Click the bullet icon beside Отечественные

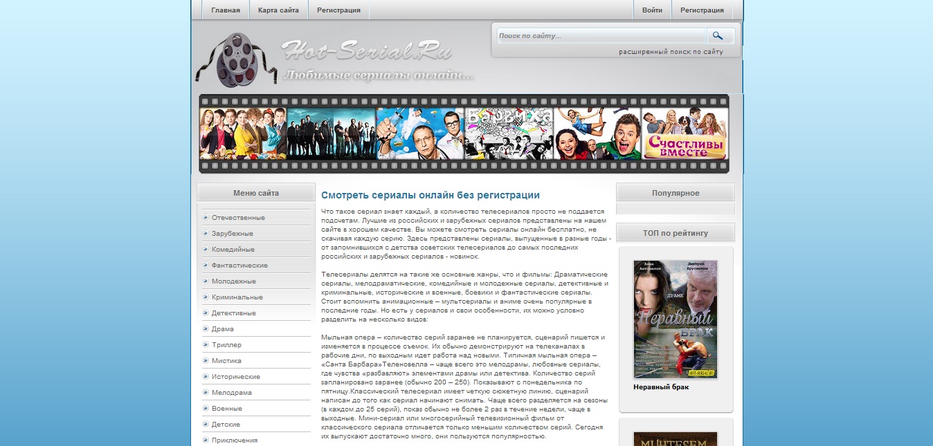pyautogui.click(x=206, y=218)
